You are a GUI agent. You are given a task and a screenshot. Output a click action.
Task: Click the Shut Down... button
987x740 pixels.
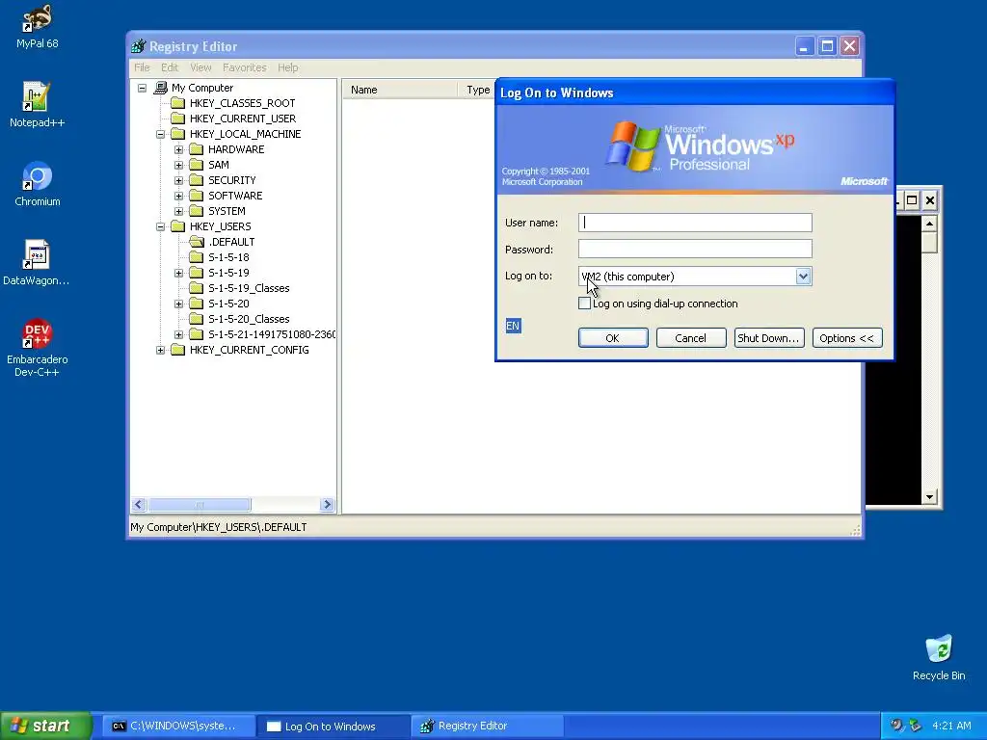(x=768, y=338)
